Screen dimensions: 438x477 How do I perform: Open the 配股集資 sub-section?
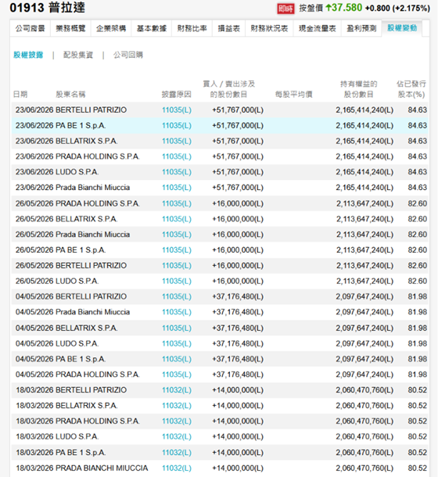click(x=78, y=55)
